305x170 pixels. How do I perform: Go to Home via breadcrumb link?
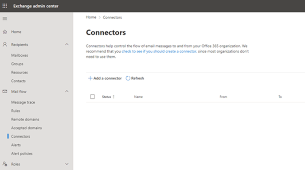click(x=91, y=17)
